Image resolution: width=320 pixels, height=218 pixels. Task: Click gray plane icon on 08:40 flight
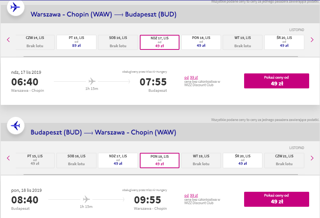pyautogui.click(x=86, y=199)
